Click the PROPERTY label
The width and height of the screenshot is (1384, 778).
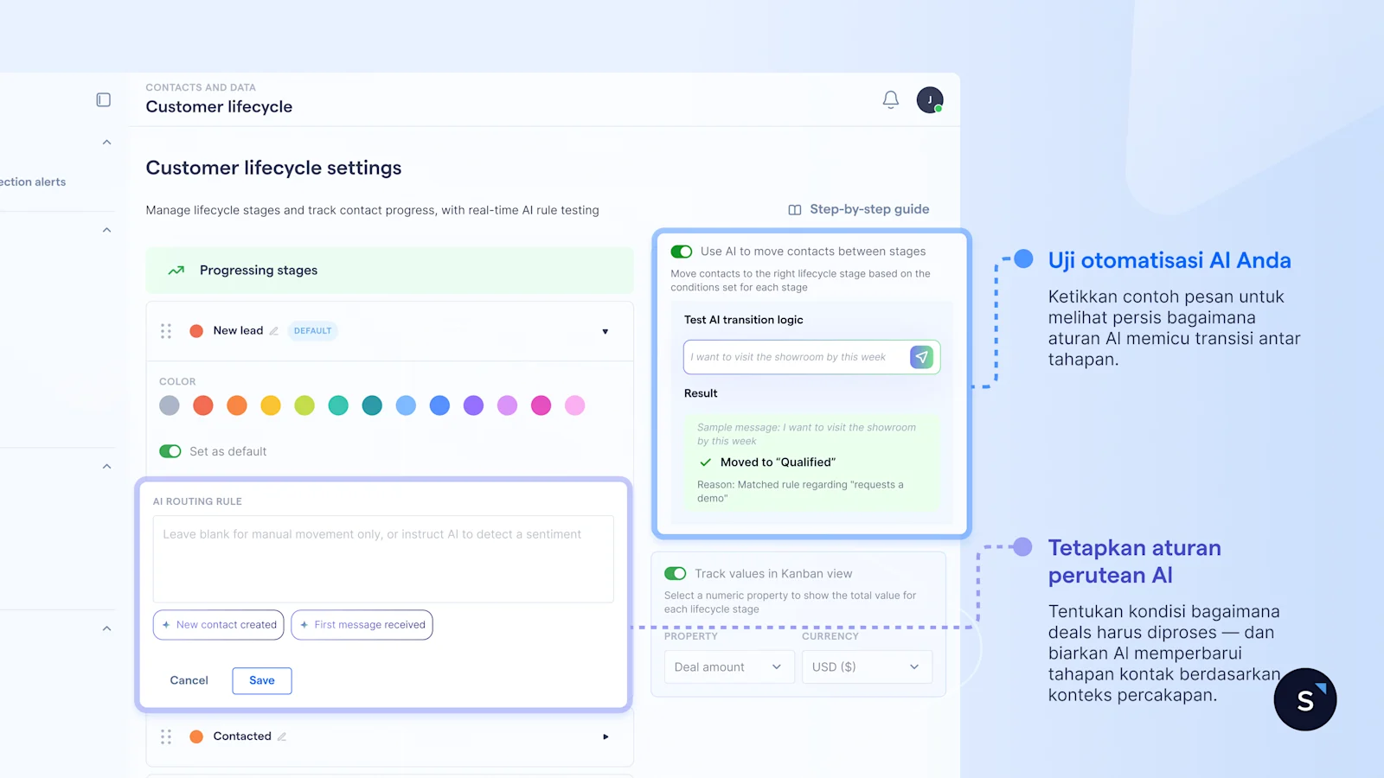[x=691, y=636]
